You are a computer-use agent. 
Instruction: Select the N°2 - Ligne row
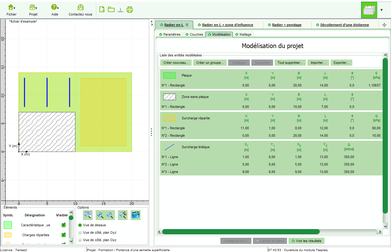click(271, 164)
